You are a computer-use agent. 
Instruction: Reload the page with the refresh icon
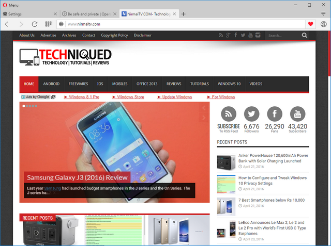point(35,24)
